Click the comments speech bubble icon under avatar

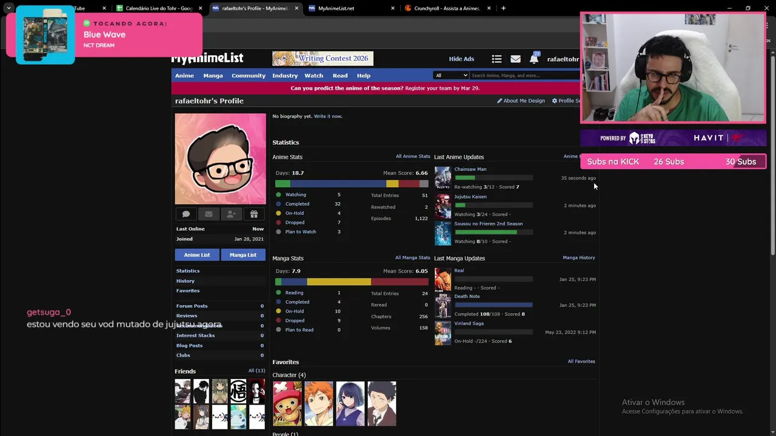pos(186,214)
